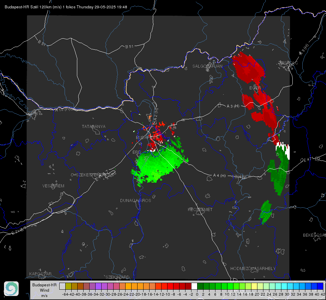Click the KECSKEMET city label
326x300 pixels.
click(200, 209)
